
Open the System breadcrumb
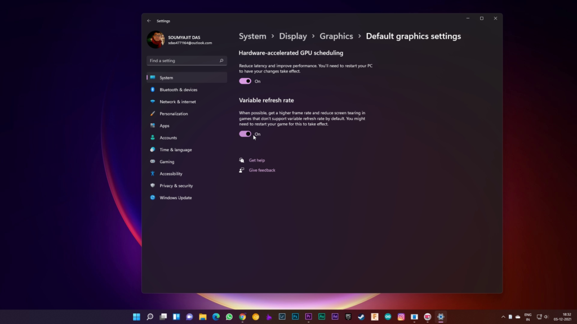(x=252, y=36)
